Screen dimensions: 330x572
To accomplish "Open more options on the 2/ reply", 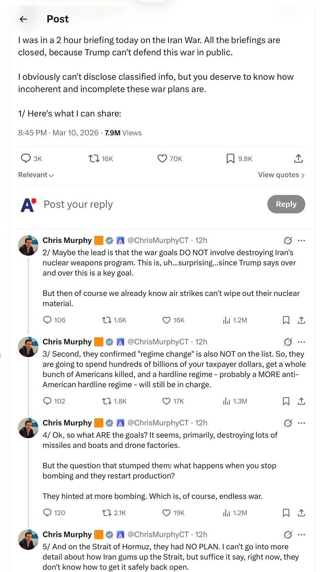I will tap(301, 241).
